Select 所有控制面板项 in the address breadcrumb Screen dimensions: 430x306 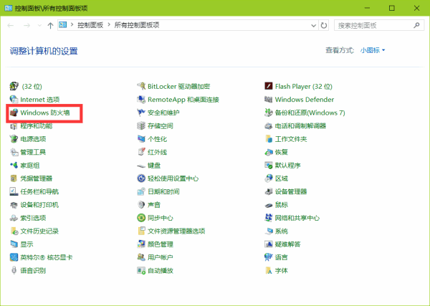coord(137,25)
